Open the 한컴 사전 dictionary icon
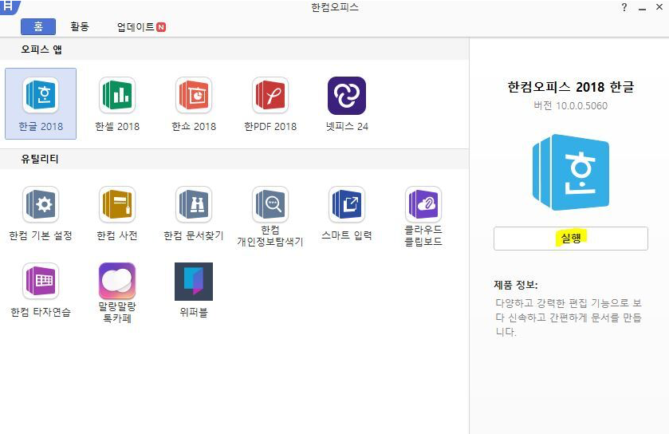The image size is (669, 434). [117, 204]
